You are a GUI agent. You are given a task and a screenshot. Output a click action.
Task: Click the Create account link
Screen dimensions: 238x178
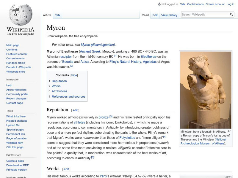[x=215, y=4]
